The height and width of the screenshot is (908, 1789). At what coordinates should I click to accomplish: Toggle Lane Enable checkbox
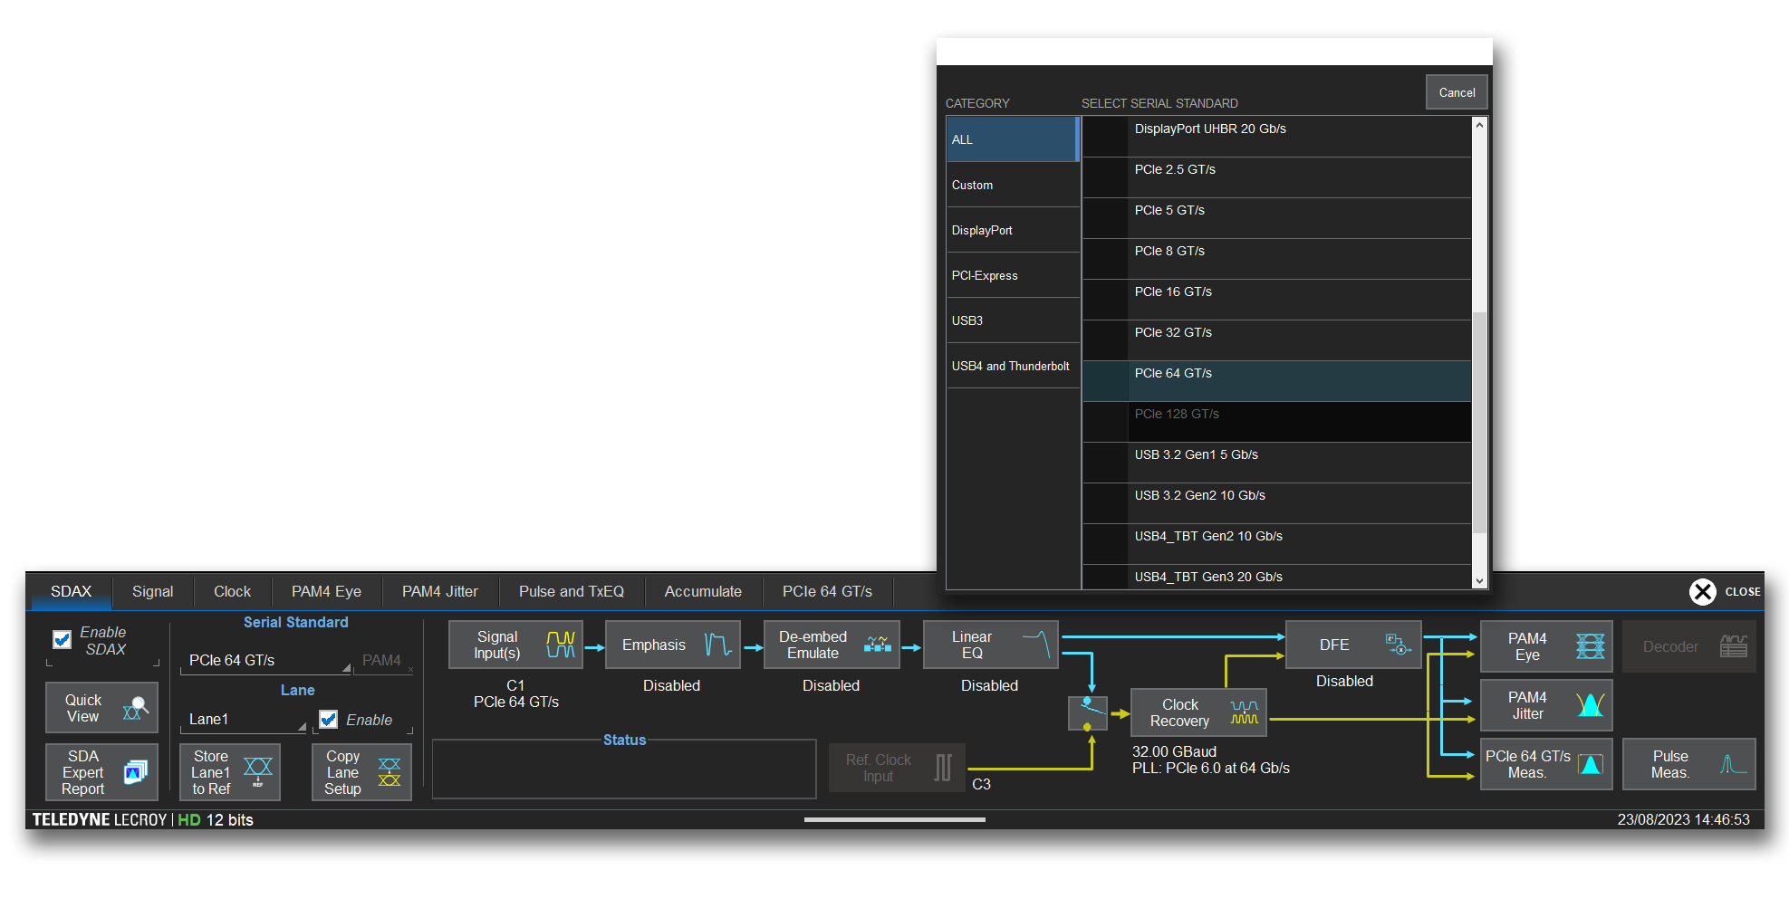pos(329,720)
